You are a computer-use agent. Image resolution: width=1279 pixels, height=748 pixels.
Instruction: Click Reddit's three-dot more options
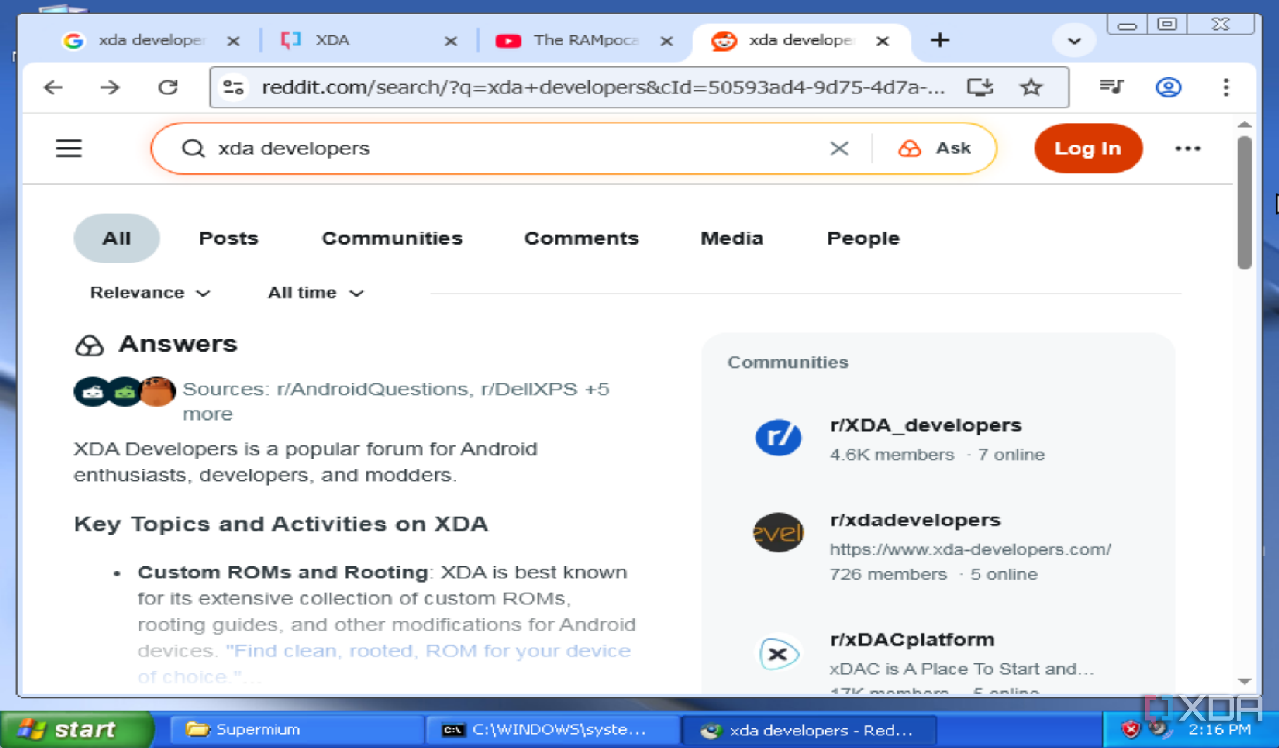[x=1187, y=149]
